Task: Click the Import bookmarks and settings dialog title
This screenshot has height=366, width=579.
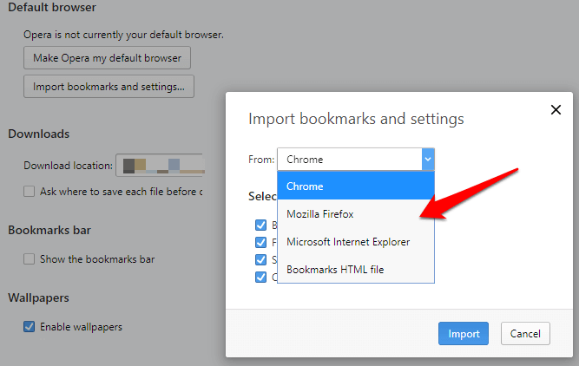Action: (356, 119)
